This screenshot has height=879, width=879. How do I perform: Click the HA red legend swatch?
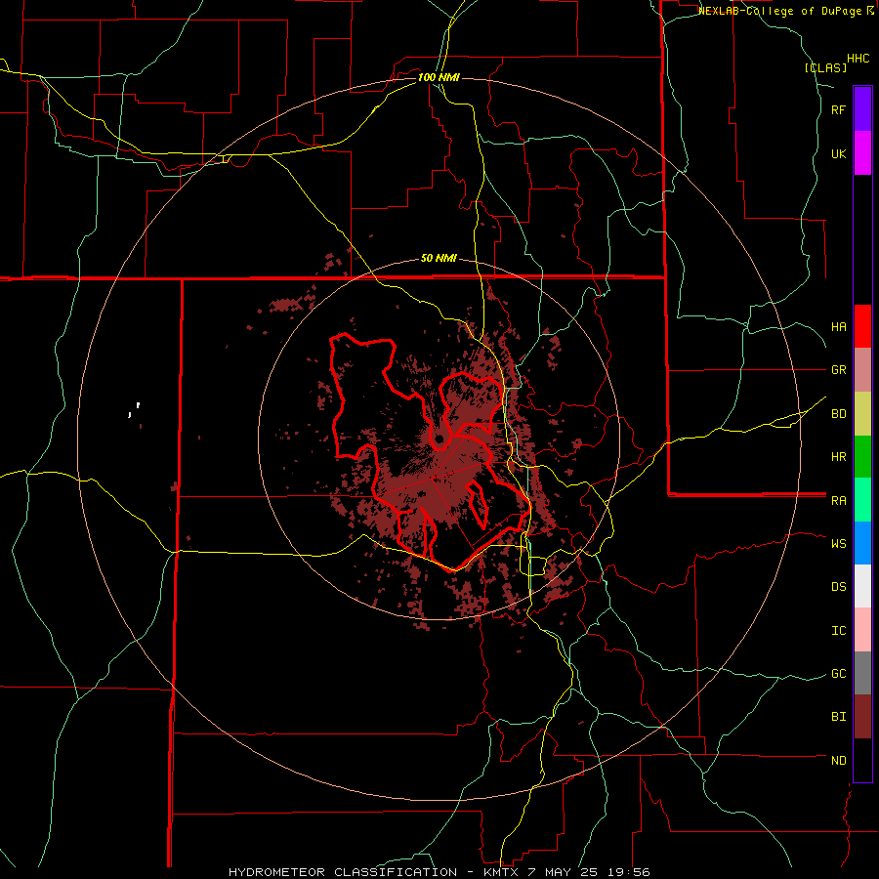[x=862, y=326]
